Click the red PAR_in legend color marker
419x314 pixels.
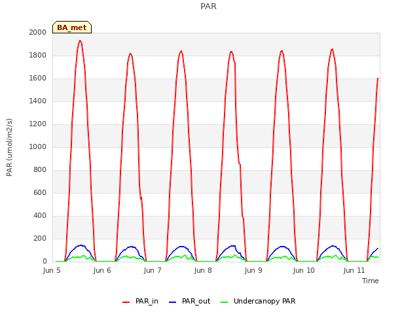point(126,302)
